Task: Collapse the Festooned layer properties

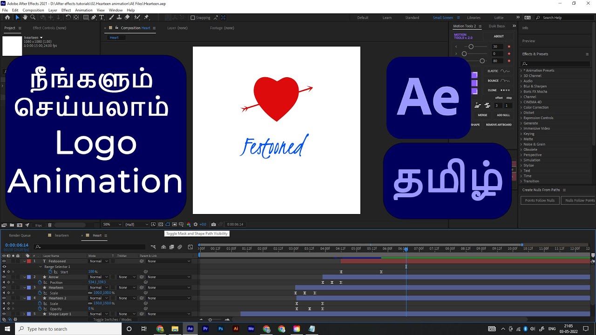Action: tap(25, 261)
